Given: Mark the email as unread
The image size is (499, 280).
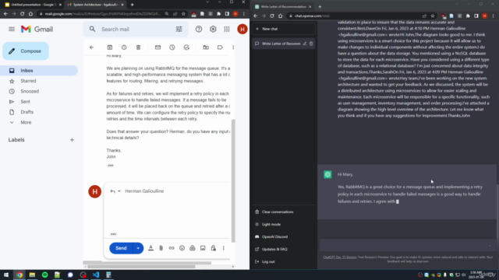Looking at the screenshot, I should pos(157,47).
